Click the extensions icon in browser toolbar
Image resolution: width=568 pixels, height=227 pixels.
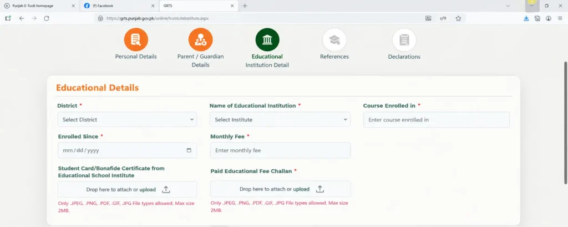[537, 18]
